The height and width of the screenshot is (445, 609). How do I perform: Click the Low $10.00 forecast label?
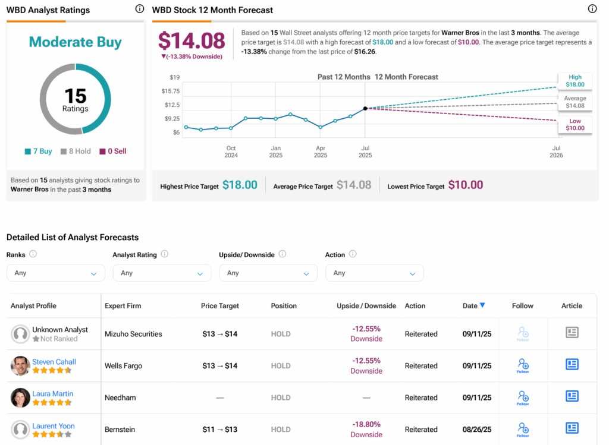coord(575,125)
